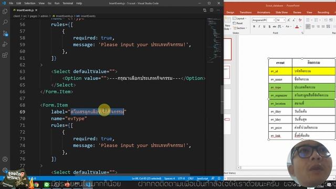
Task: Open the Bullets list button in PowerPoint
Action: 308,20
